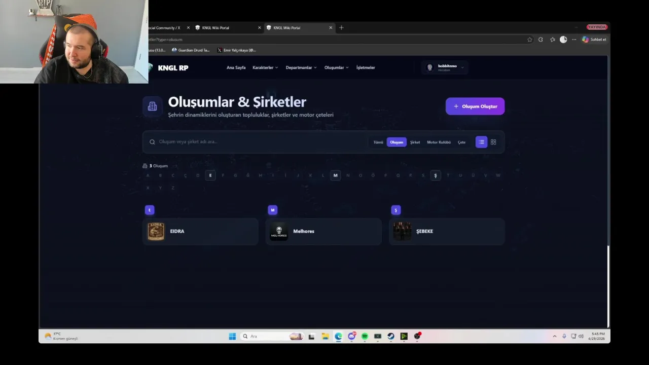Image resolution: width=649 pixels, height=365 pixels.
Task: Open the taskbar clock and date
Action: tap(598, 336)
